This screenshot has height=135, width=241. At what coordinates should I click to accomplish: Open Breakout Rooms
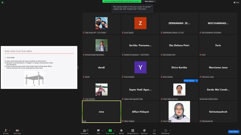click(133, 131)
